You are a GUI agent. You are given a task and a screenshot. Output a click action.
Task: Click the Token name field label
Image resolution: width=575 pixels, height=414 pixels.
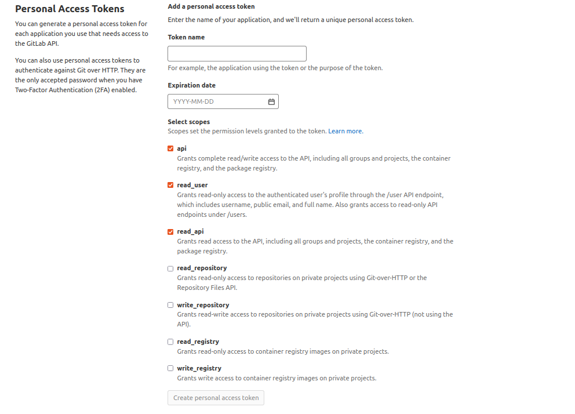pos(186,37)
